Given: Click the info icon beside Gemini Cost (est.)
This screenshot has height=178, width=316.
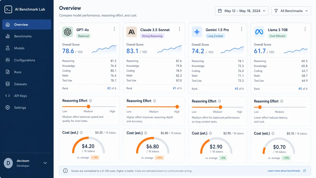Looking at the screenshot, I should coord(211,133).
